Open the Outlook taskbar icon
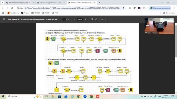 point(66,97)
